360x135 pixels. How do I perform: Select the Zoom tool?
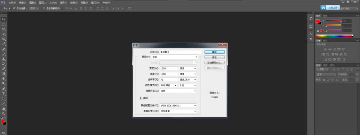[x=4, y=114]
